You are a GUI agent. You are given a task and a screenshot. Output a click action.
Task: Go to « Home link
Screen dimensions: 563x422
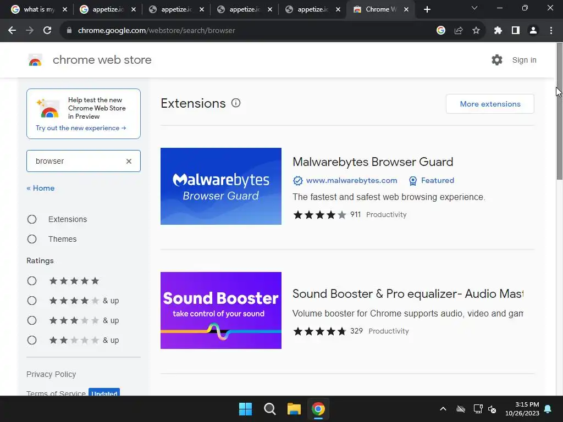41,188
